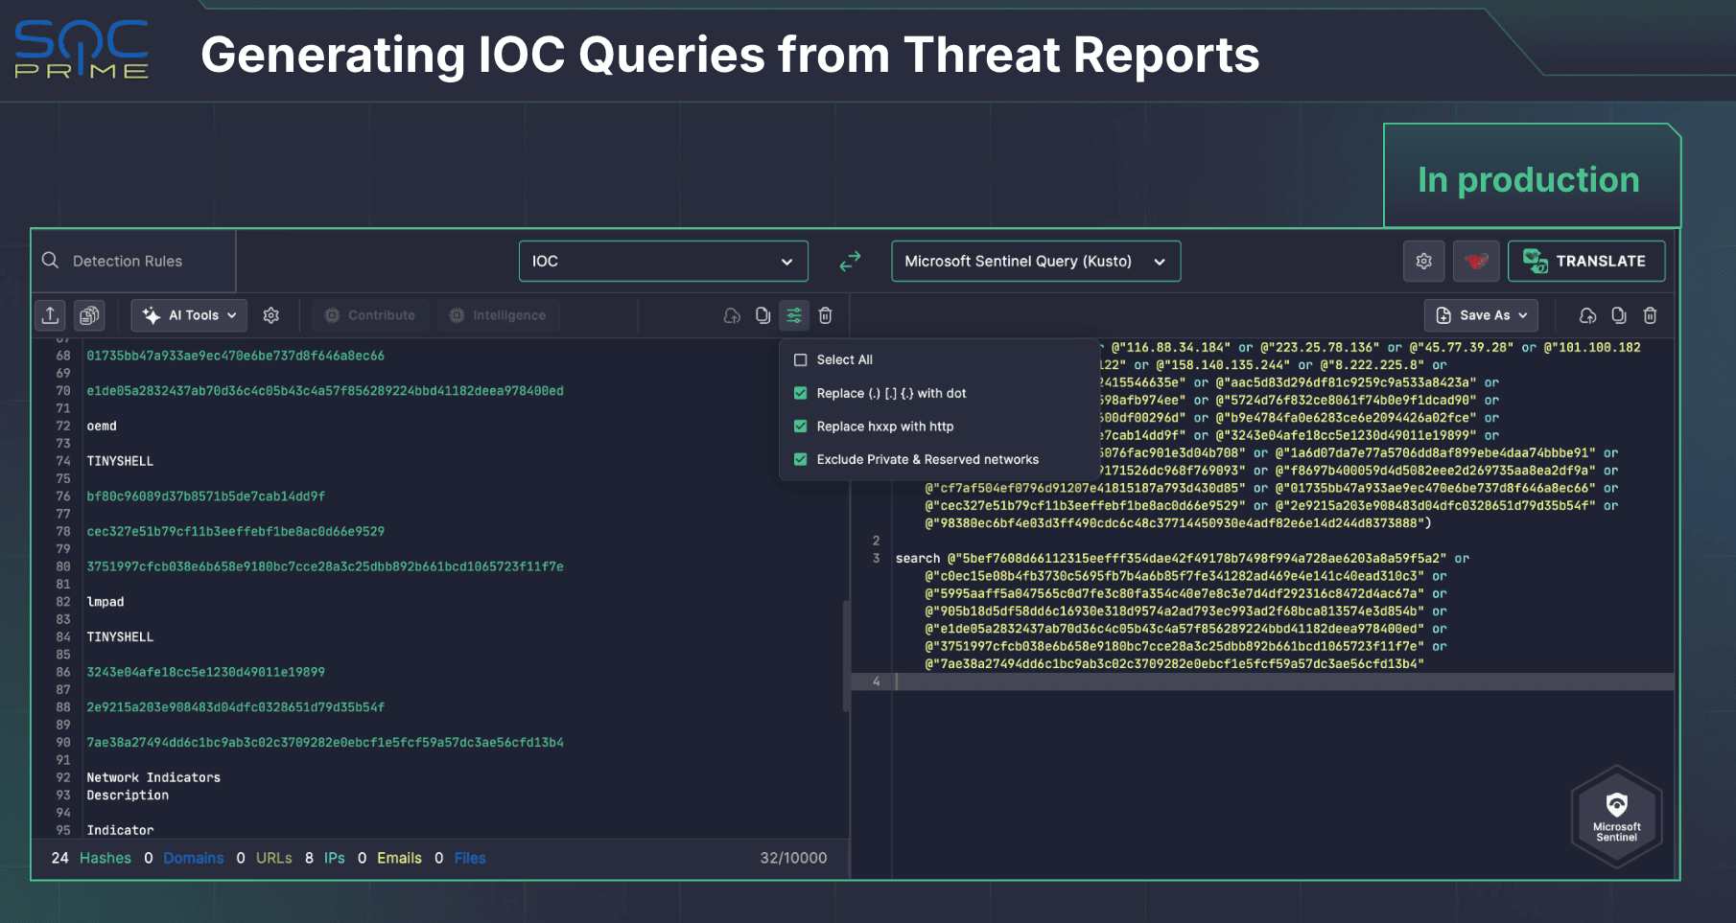Screen dimensions: 1736x923
Task: Filter by URLs in status bar
Action: coord(264,858)
